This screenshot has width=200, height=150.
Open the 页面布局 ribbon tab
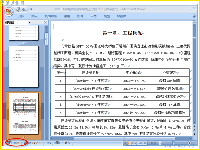coord(51,16)
